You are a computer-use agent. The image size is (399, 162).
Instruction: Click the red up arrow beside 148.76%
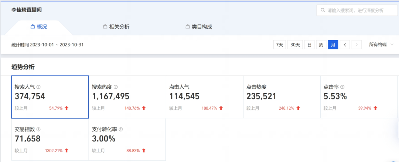coord(143,108)
